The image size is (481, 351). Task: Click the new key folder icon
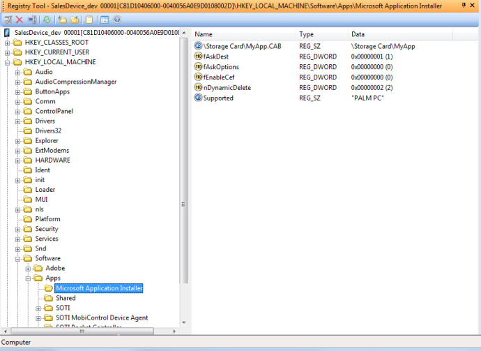[x=63, y=20]
